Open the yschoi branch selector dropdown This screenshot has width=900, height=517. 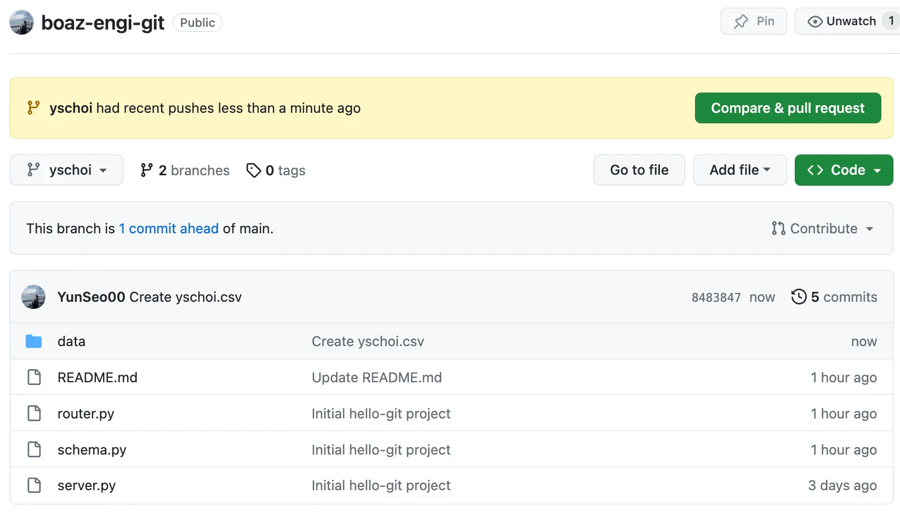pyautogui.click(x=66, y=170)
